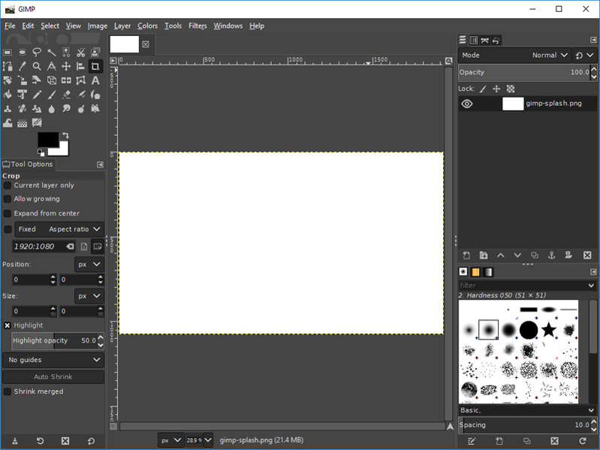Open the Colors menu
The width and height of the screenshot is (600, 450).
tap(148, 26)
